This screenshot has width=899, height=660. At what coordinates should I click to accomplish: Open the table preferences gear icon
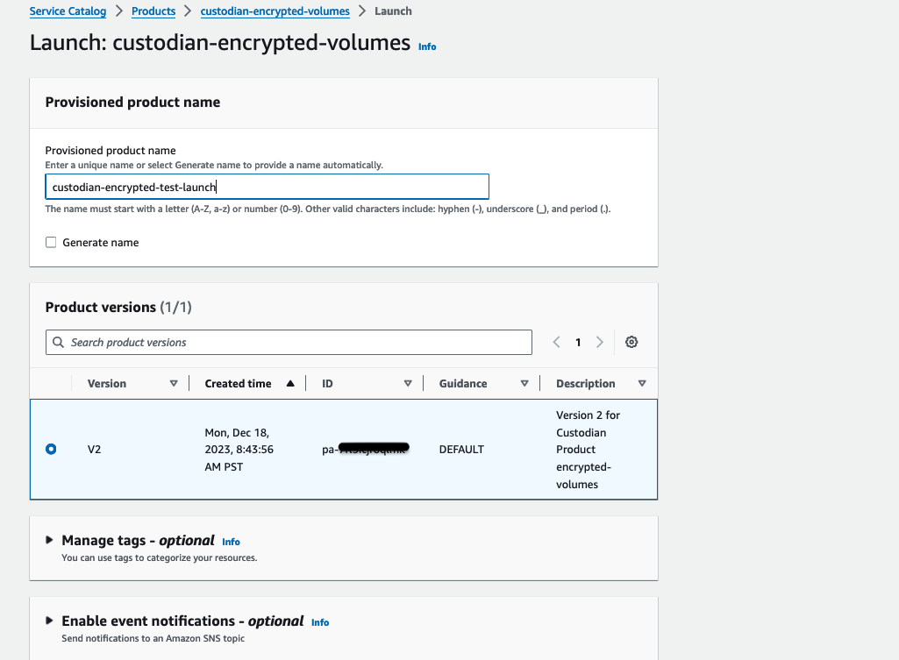coord(631,342)
